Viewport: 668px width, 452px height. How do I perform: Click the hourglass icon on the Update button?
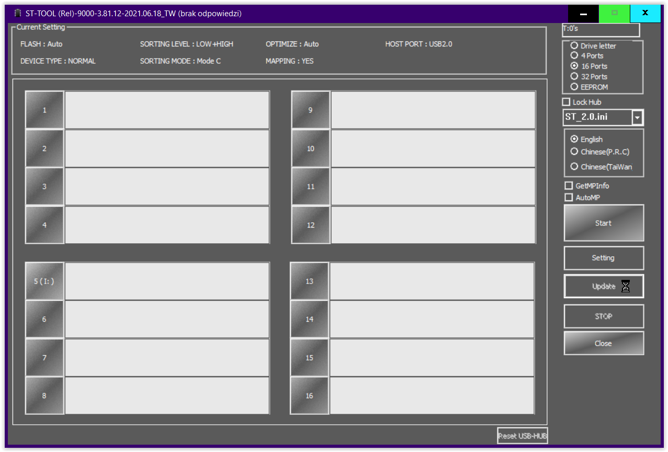[x=625, y=286]
